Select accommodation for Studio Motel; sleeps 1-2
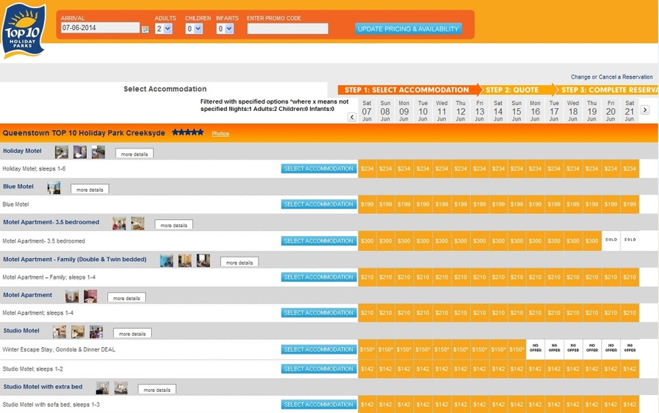Viewport: 659px width, 413px height. (318, 369)
